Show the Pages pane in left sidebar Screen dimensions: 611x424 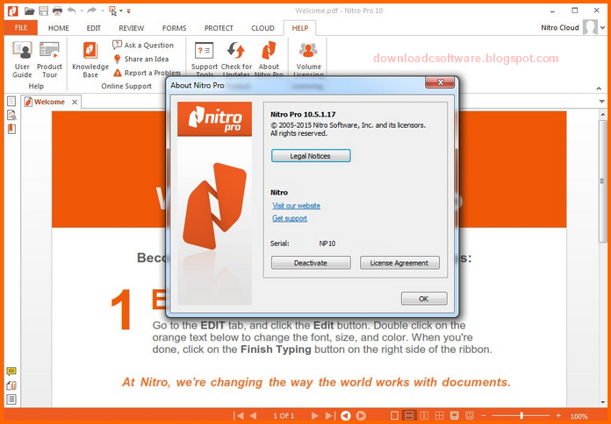click(11, 101)
